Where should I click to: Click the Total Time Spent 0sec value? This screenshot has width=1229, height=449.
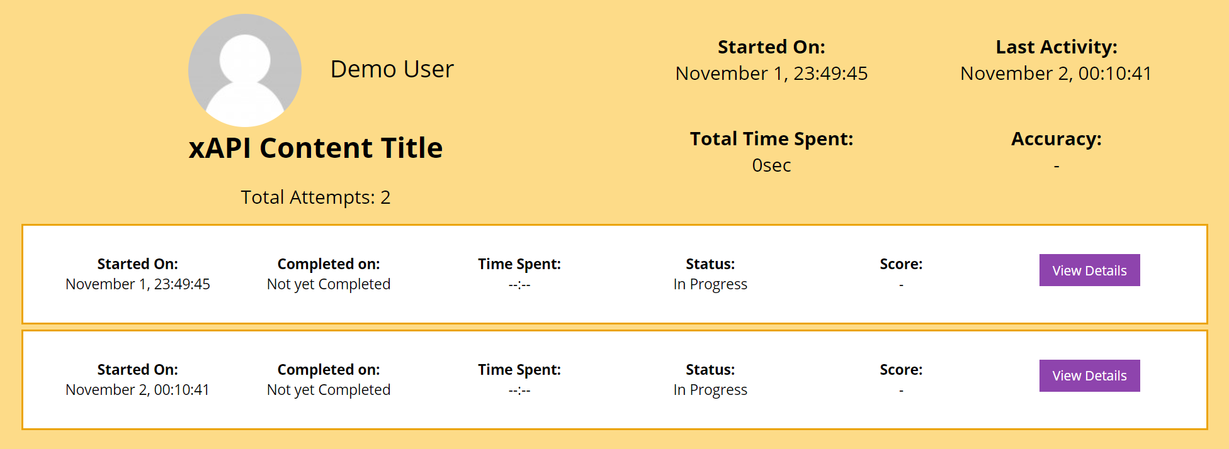(x=771, y=165)
